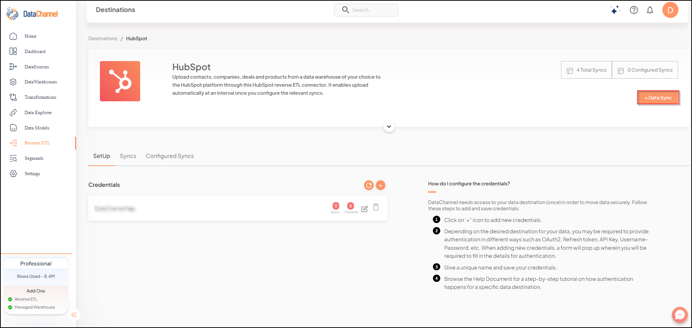Click the search magnifier icon
This screenshot has width=692, height=328.
345,10
